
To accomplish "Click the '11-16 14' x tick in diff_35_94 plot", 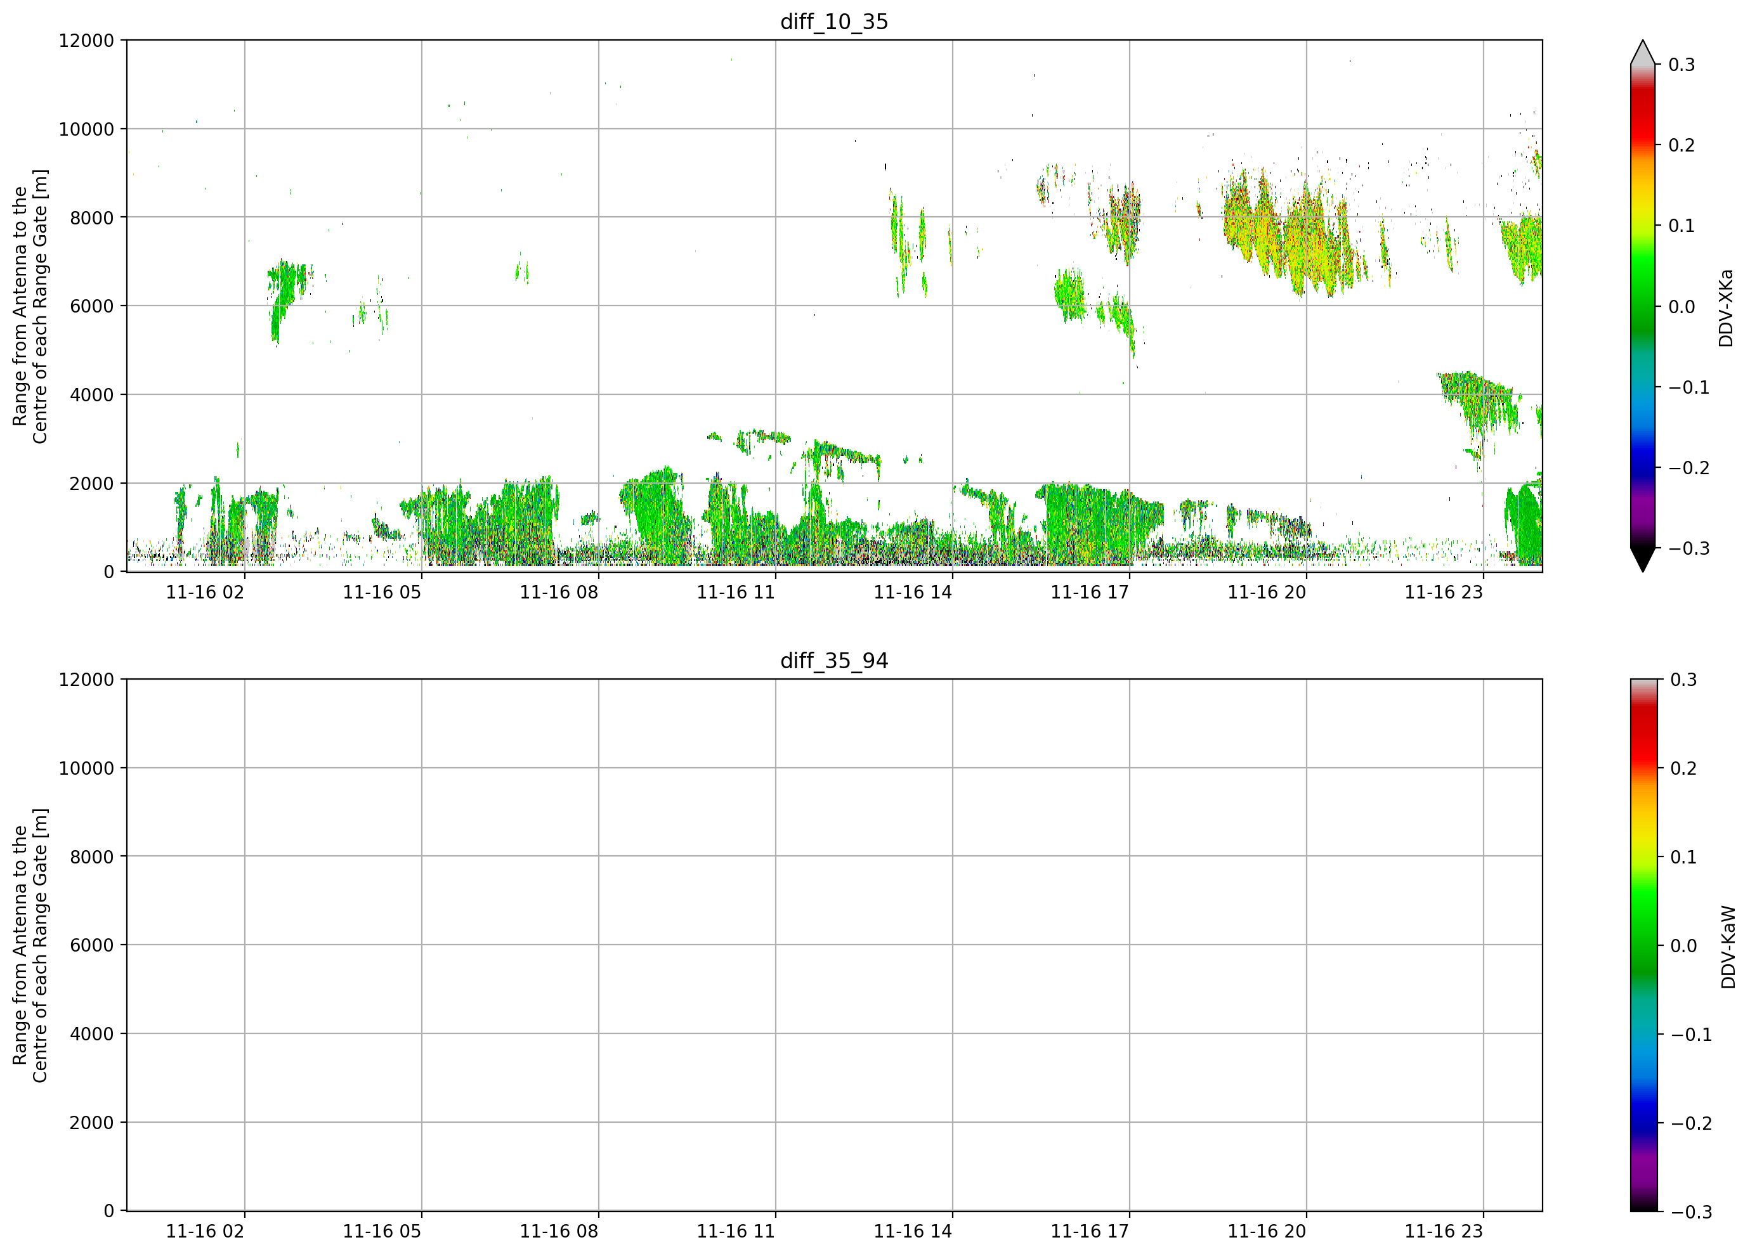I will tap(913, 1232).
